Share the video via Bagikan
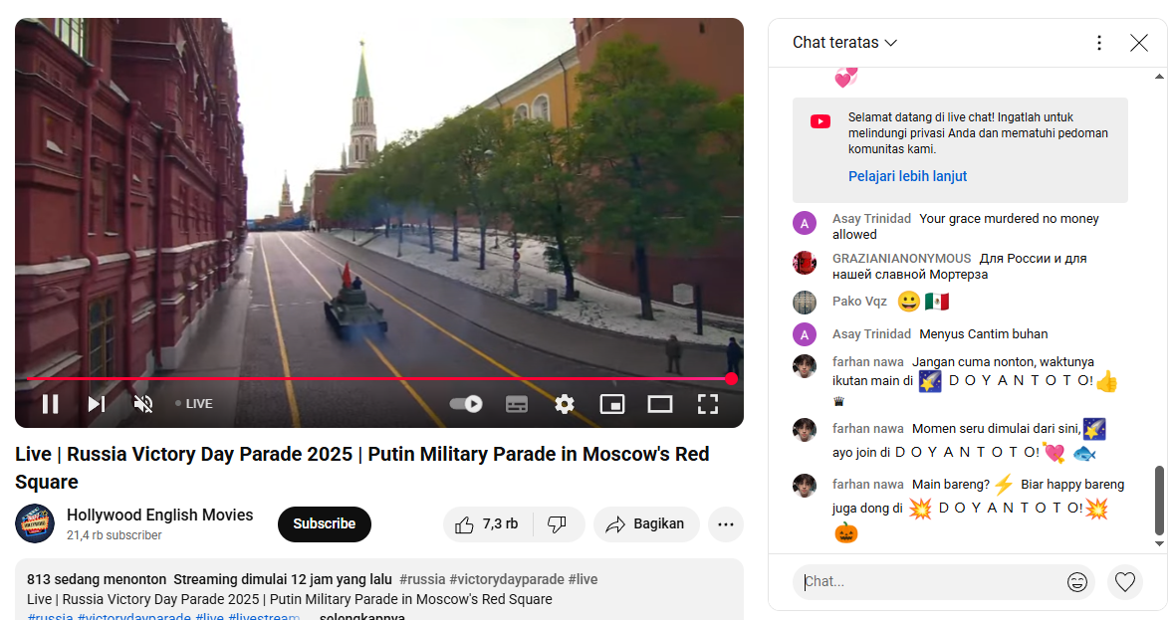 tap(646, 523)
